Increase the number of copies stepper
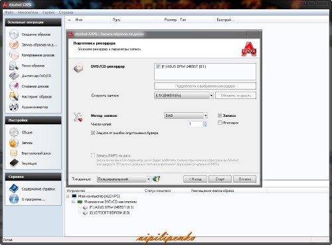Screen dimensions: 332x245 [205, 122]
